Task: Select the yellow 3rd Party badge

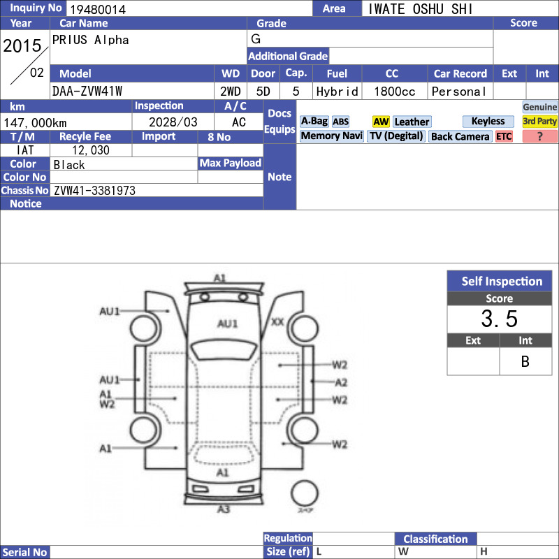Action: [539, 122]
